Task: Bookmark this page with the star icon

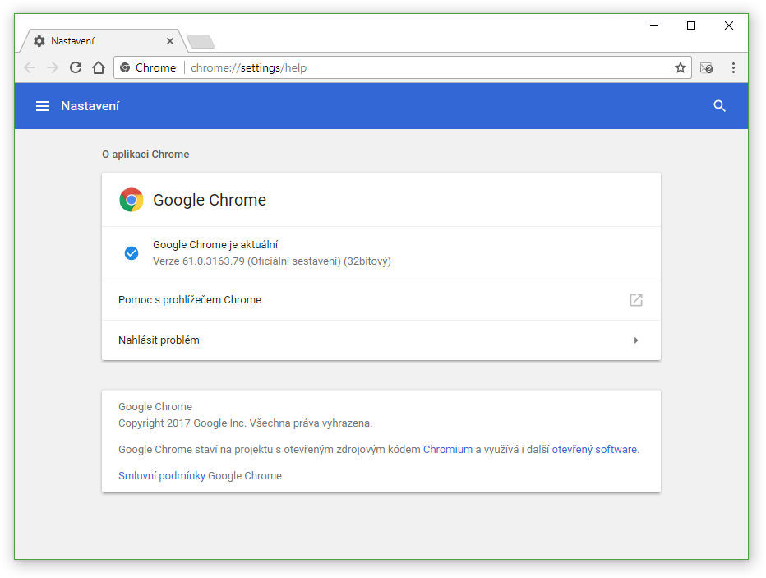Action: [x=680, y=67]
